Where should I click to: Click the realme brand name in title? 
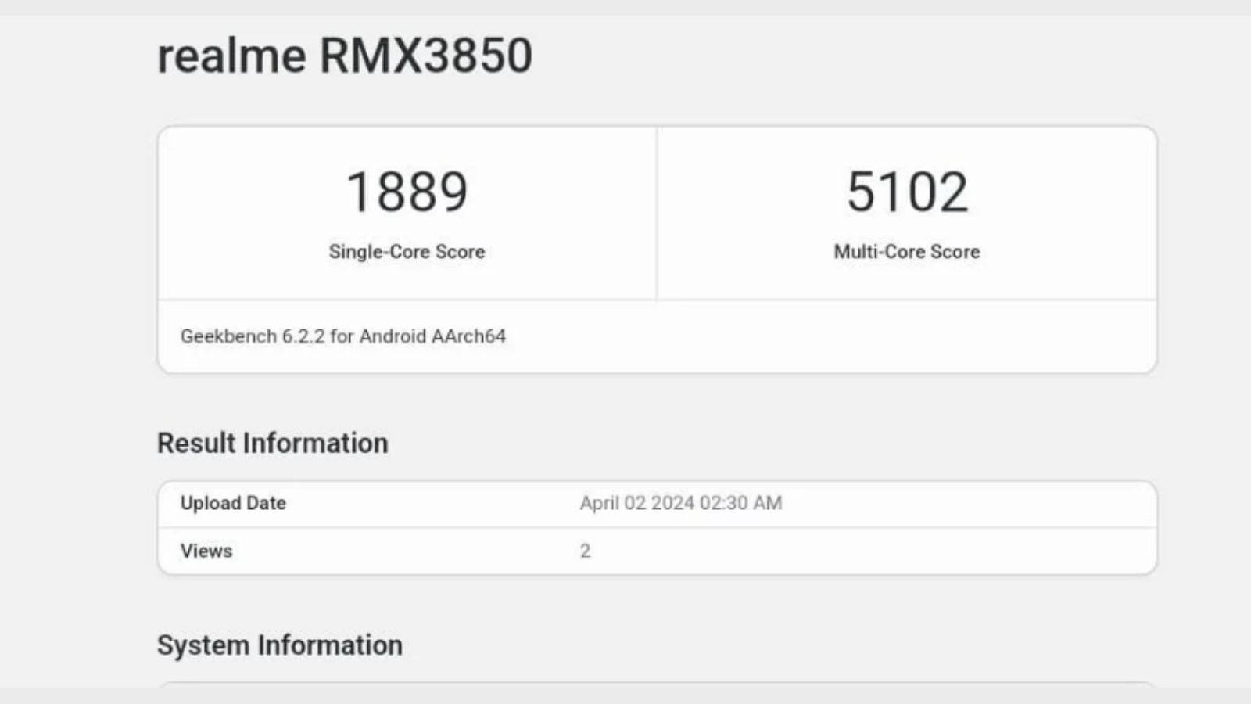231,56
